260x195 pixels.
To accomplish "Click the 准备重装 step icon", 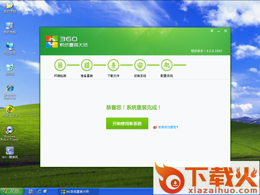I will pyautogui.click(x=87, y=65).
